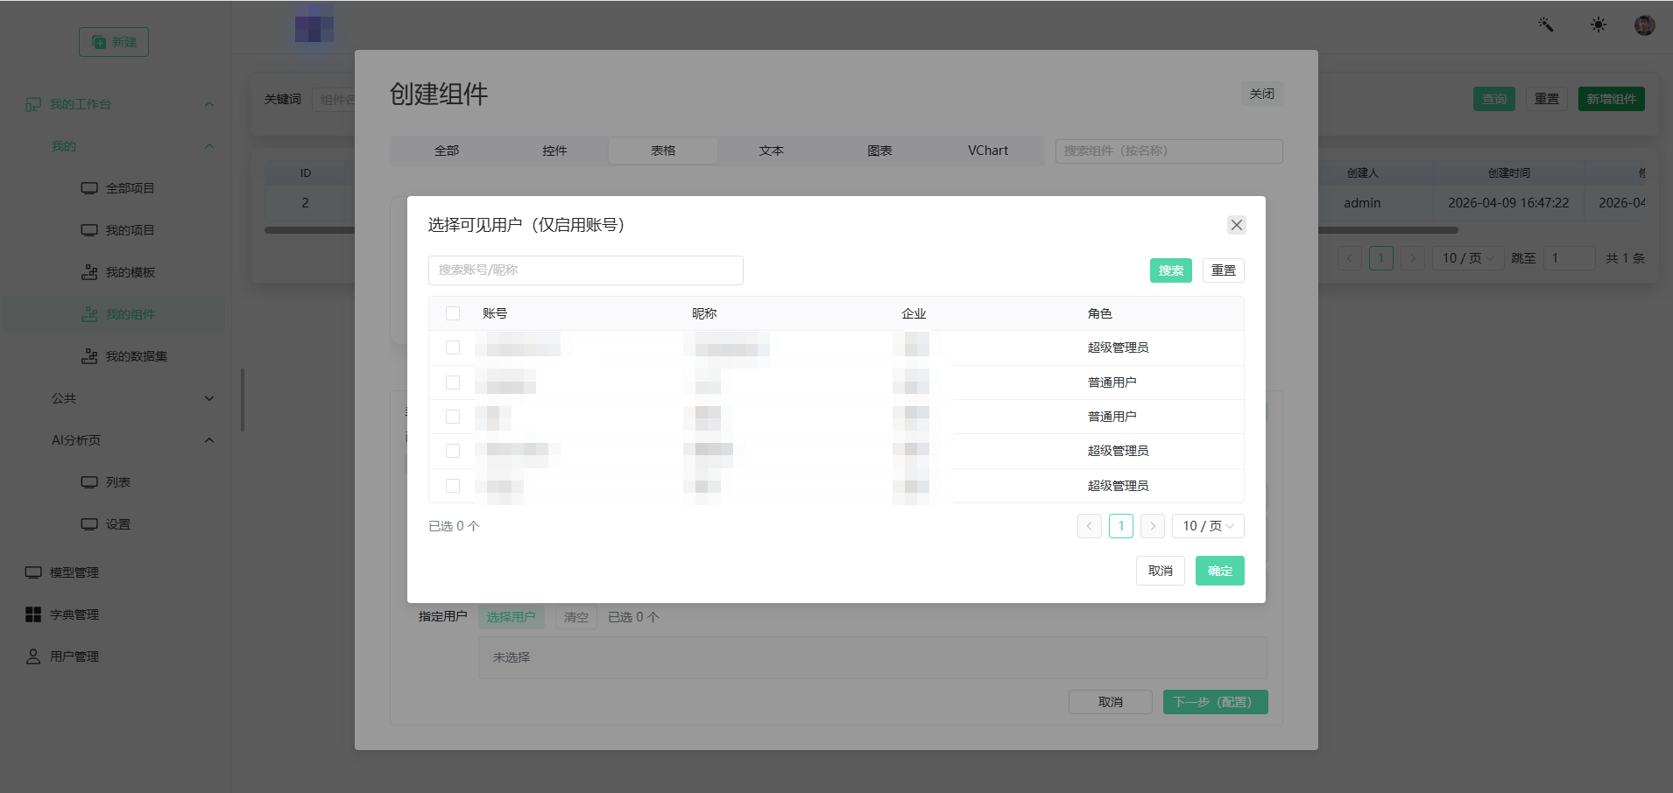
Task: Click the green 查询 button
Action: point(1494,99)
